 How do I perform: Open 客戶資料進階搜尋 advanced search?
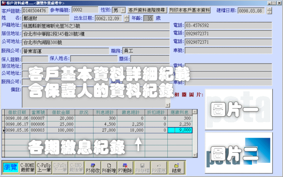pyautogui.click(x=147, y=10)
